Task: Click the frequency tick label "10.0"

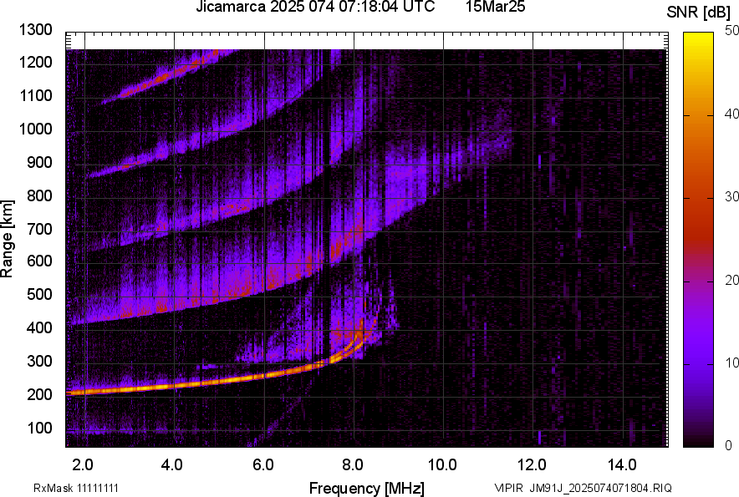Action: pos(442,465)
